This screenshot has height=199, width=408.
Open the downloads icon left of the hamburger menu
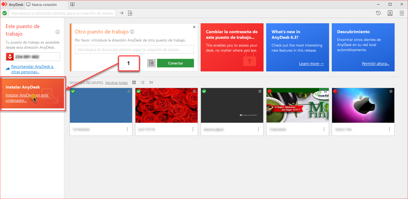point(390,13)
